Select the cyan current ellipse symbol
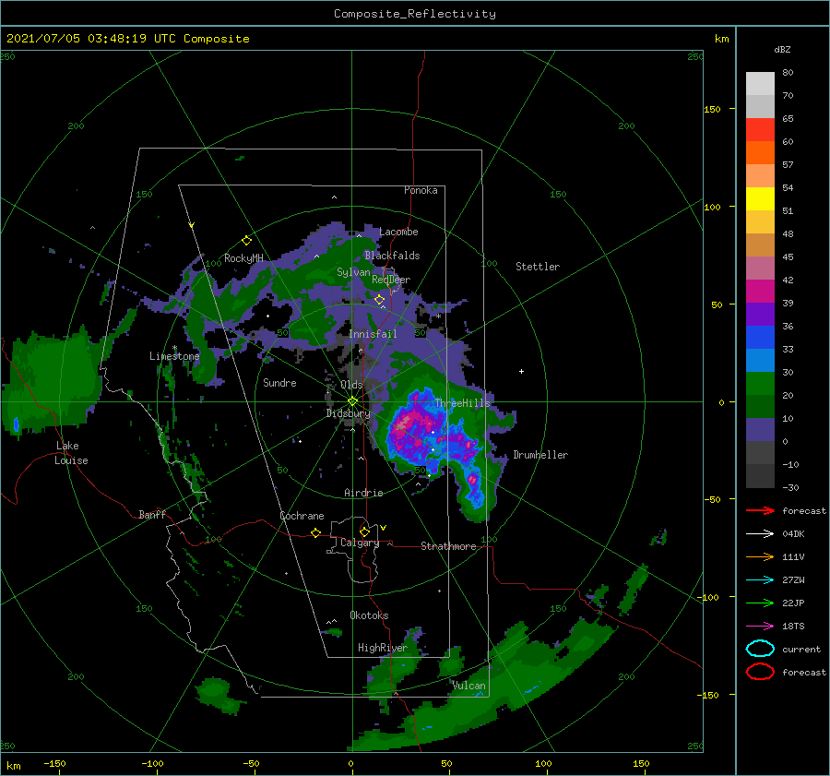 pyautogui.click(x=760, y=649)
